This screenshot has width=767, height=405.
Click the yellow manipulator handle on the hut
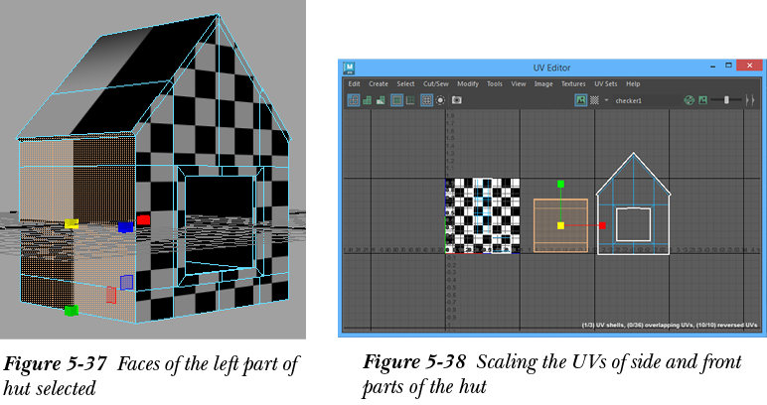[71, 224]
